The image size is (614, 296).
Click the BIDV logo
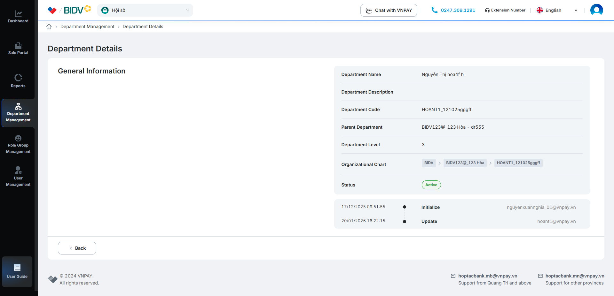coord(74,10)
